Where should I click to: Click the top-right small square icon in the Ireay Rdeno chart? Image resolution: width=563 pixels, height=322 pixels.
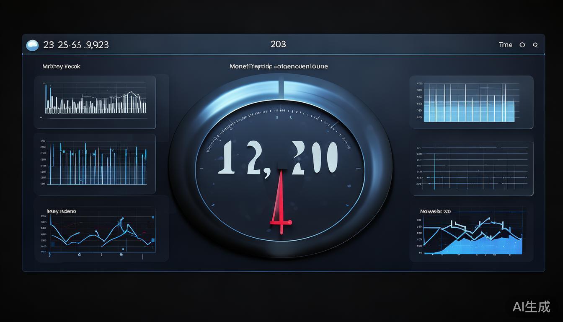(x=153, y=218)
